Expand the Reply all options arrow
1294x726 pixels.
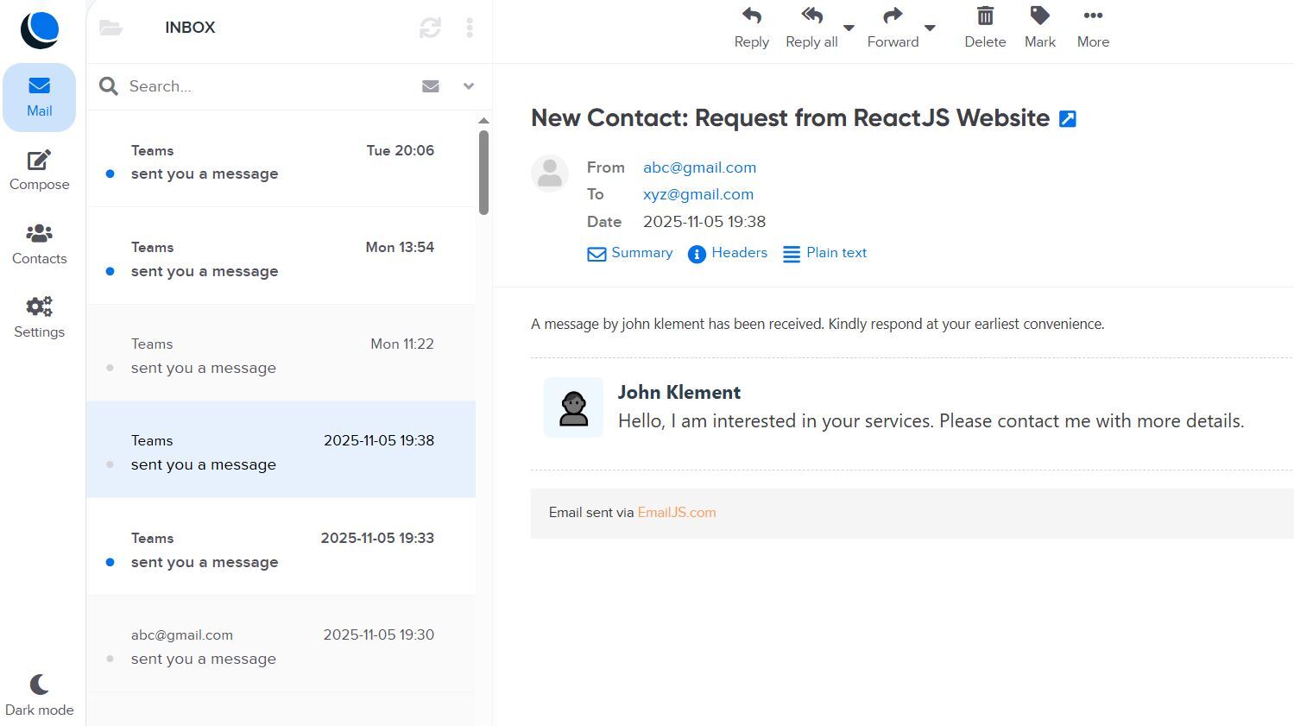pos(849,28)
